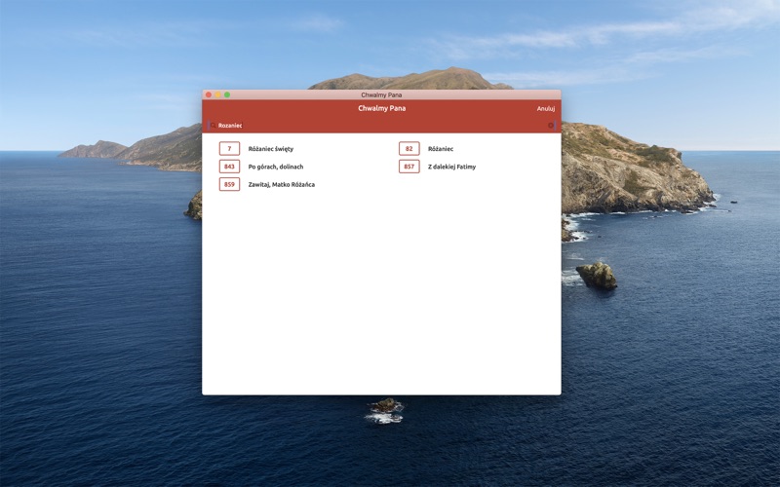Select Z dalekiej Fatimy title
Screen dimensions: 780x487
tap(451, 167)
